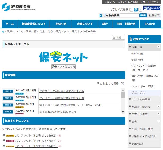
Task: Open the 申請・お問合せ navigation tab
Action: tap(126, 24)
